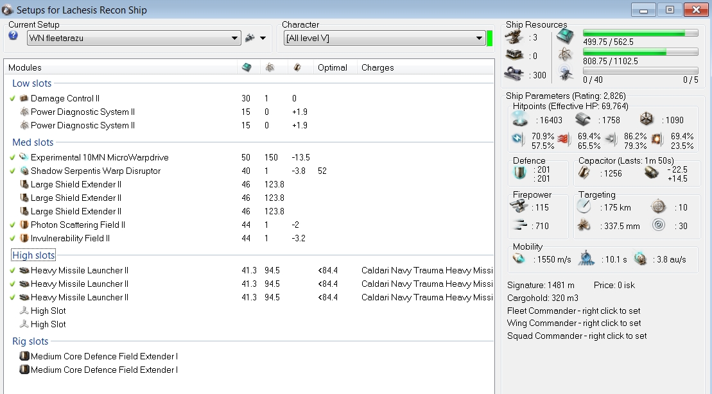The width and height of the screenshot is (712, 394).
Task: Click the CPU usage bar above 499.75 / 562.5
Action: [639, 33]
